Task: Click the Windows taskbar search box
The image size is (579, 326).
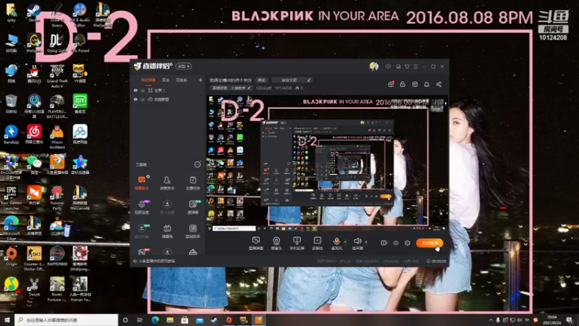Action: tap(67, 319)
